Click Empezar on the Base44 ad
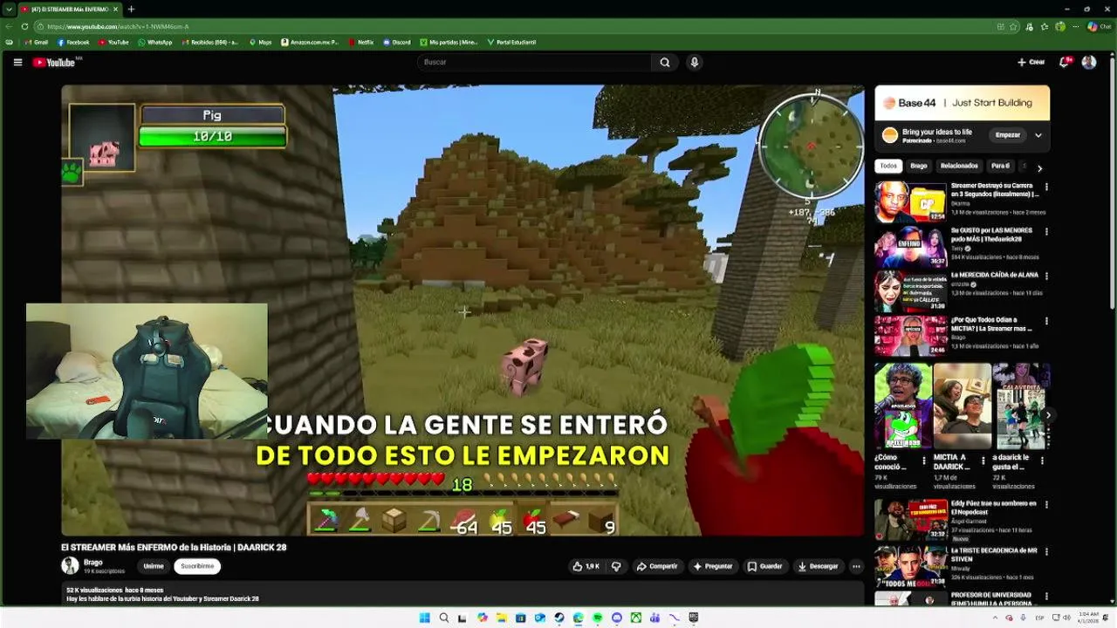Image resolution: width=1117 pixels, height=628 pixels. pos(1008,135)
